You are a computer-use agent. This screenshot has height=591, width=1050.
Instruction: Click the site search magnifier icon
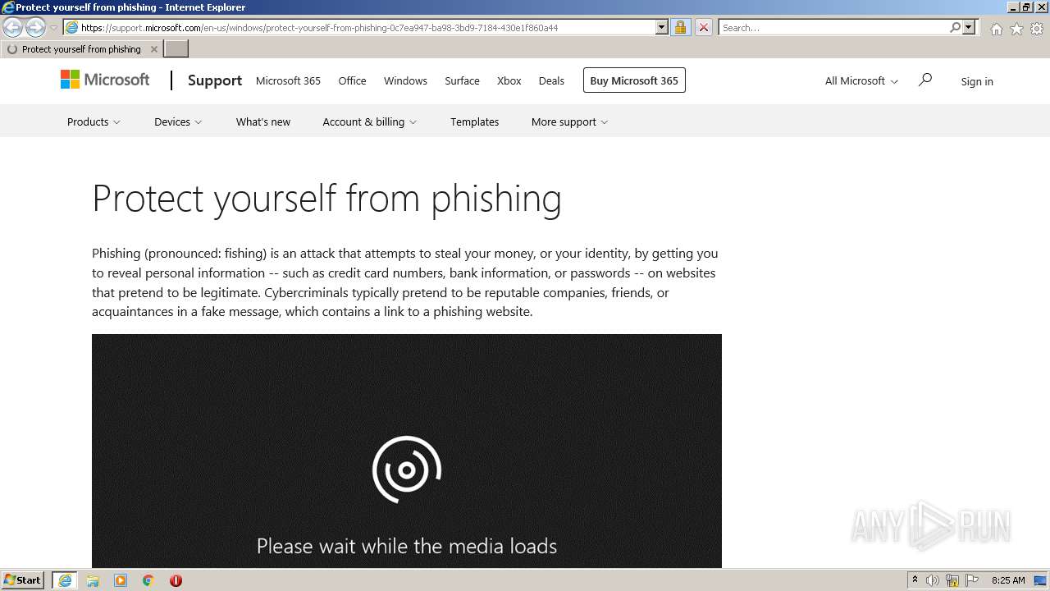click(x=925, y=80)
